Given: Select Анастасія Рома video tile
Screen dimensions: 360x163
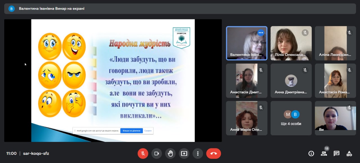Looking at the screenshot, I should pyautogui.click(x=335, y=81).
